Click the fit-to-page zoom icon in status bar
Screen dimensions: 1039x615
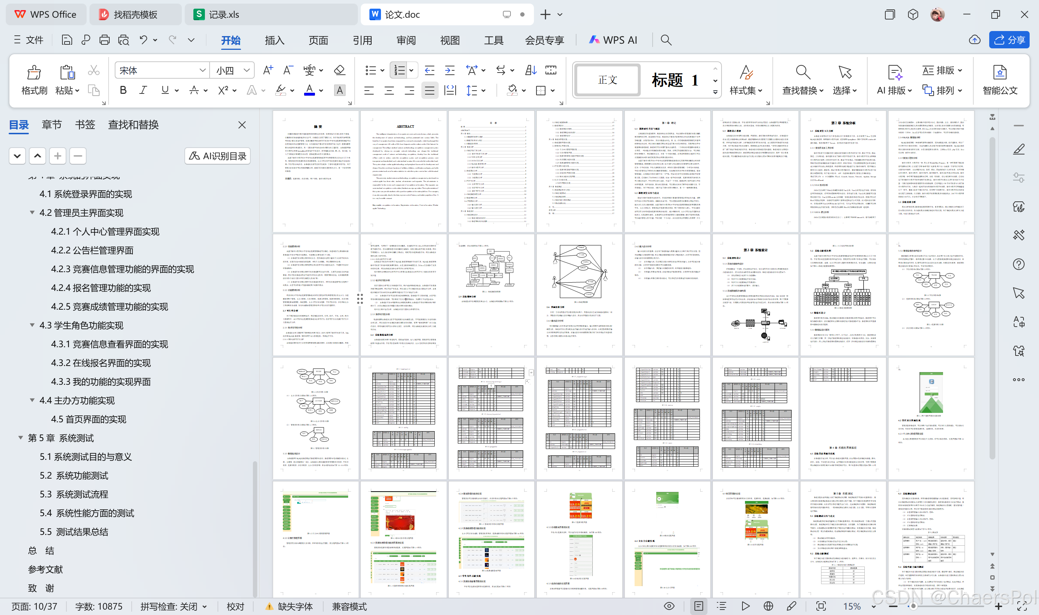click(821, 606)
